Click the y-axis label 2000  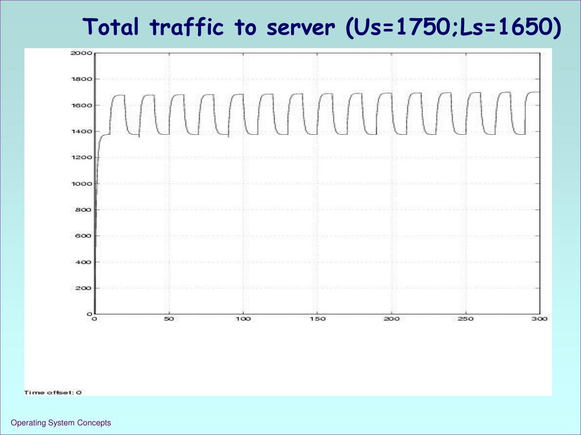[x=81, y=53]
